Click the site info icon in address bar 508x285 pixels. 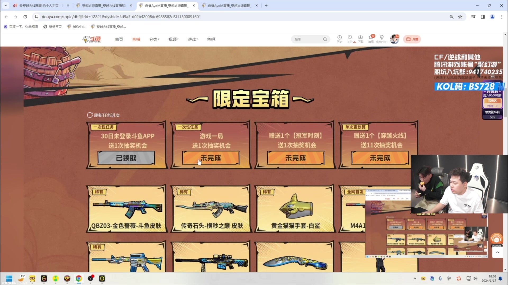[37, 17]
